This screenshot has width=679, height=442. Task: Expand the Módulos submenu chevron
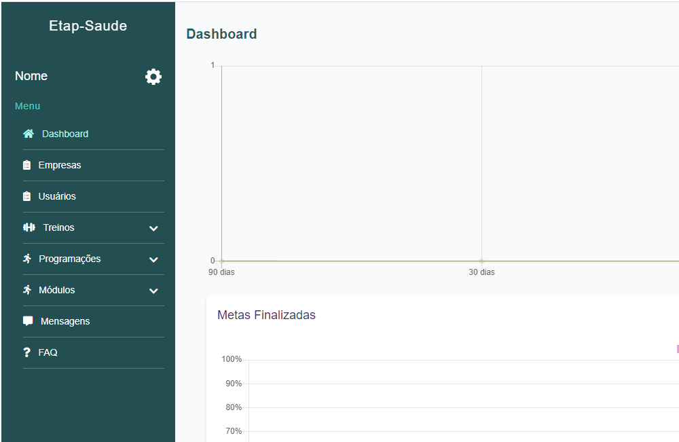(153, 291)
